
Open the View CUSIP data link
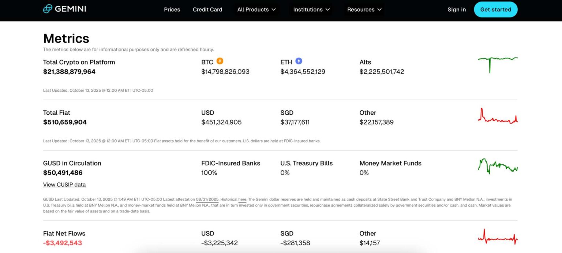tap(64, 184)
